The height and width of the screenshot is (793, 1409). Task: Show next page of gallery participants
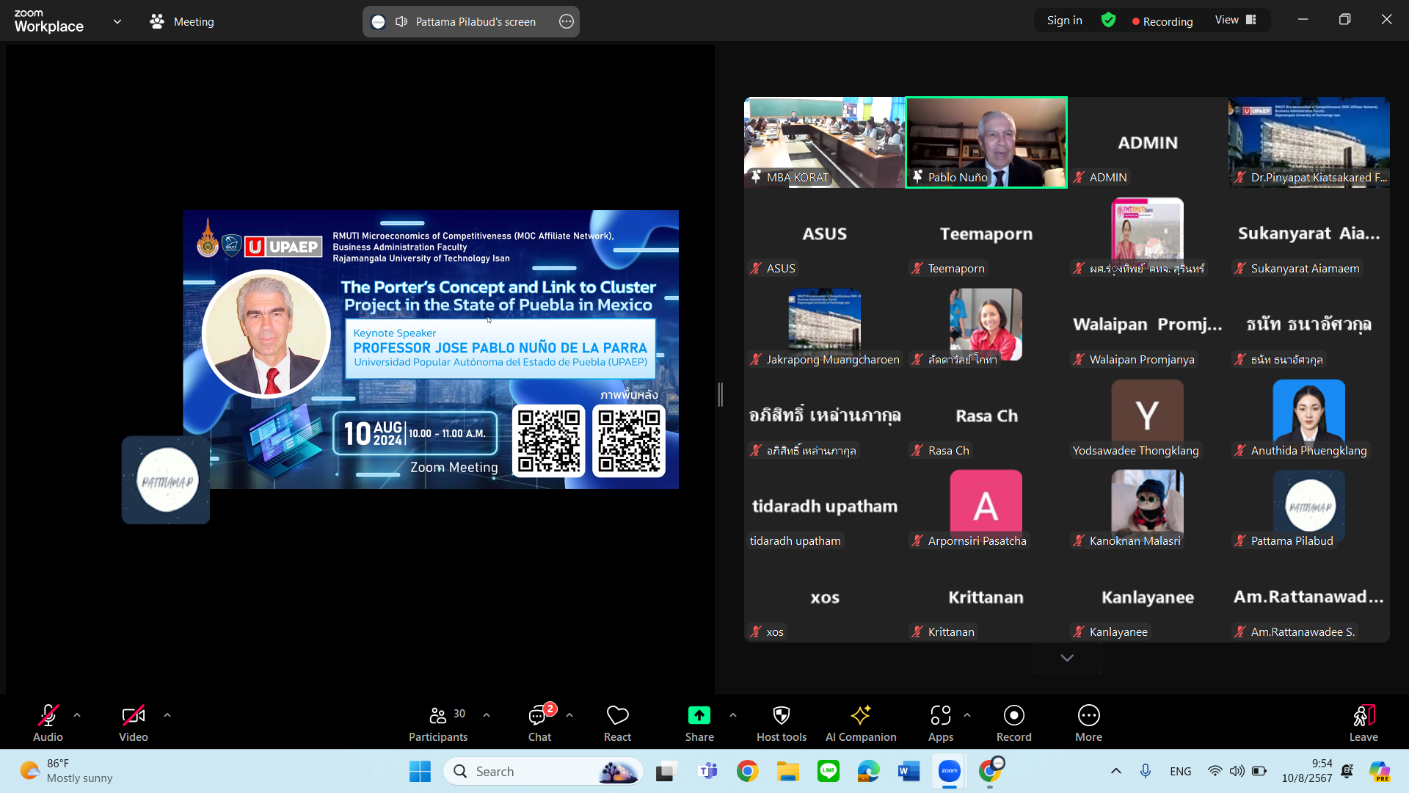(x=1067, y=658)
